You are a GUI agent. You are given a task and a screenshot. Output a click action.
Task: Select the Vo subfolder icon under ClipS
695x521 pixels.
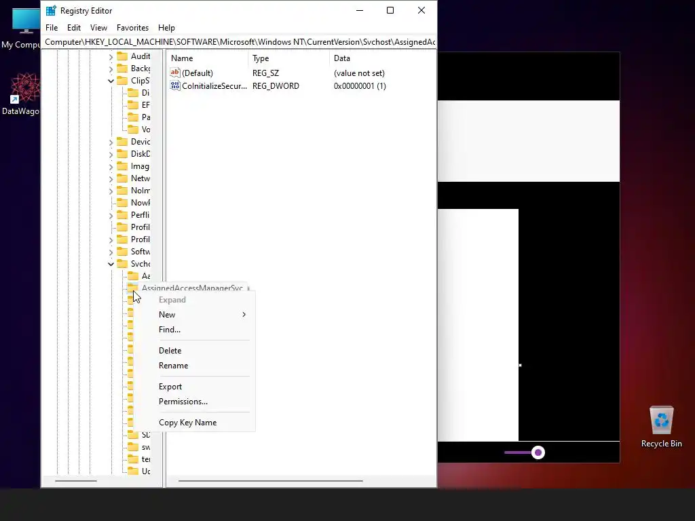[133, 130]
